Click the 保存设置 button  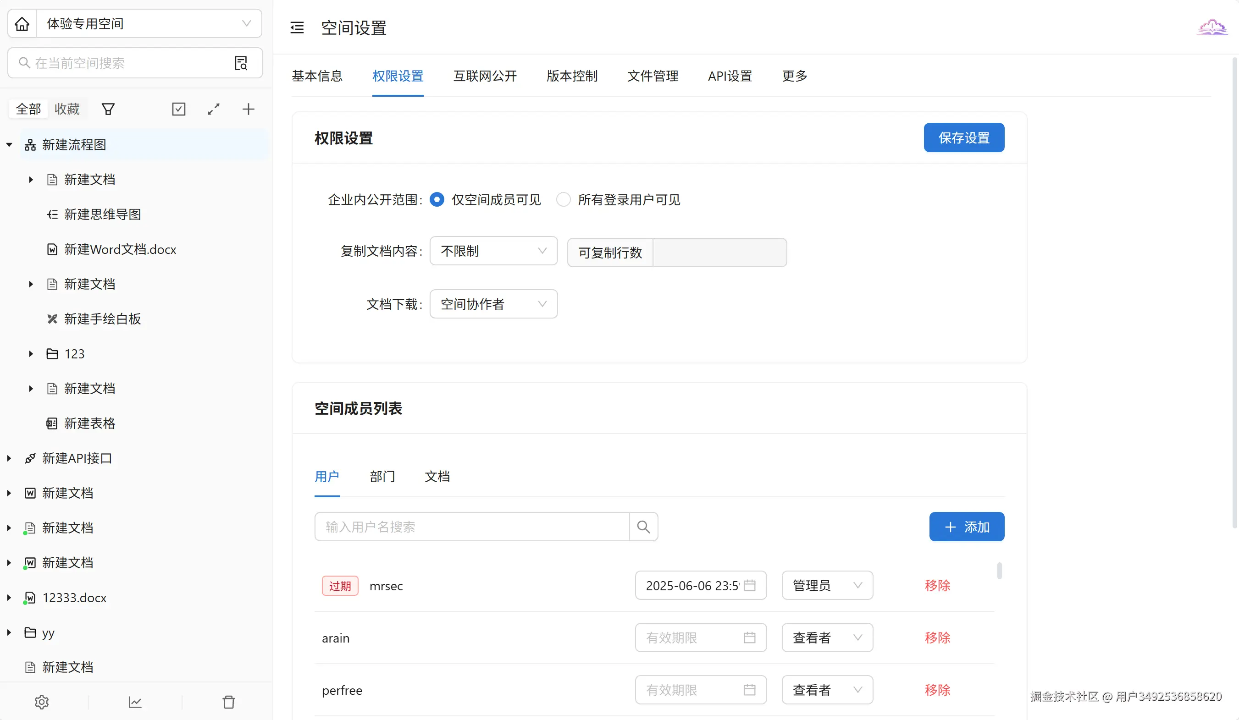[963, 138]
